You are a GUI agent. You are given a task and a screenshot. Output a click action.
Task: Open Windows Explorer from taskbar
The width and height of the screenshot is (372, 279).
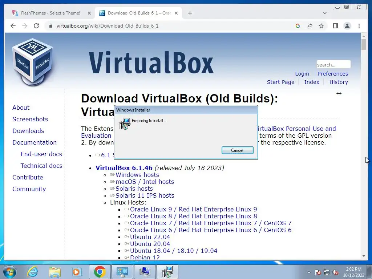(x=55, y=272)
